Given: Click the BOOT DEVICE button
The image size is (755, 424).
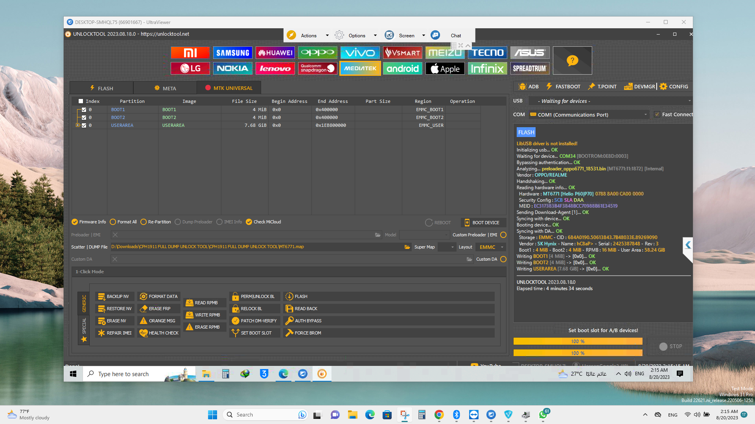Looking at the screenshot, I should pos(483,223).
